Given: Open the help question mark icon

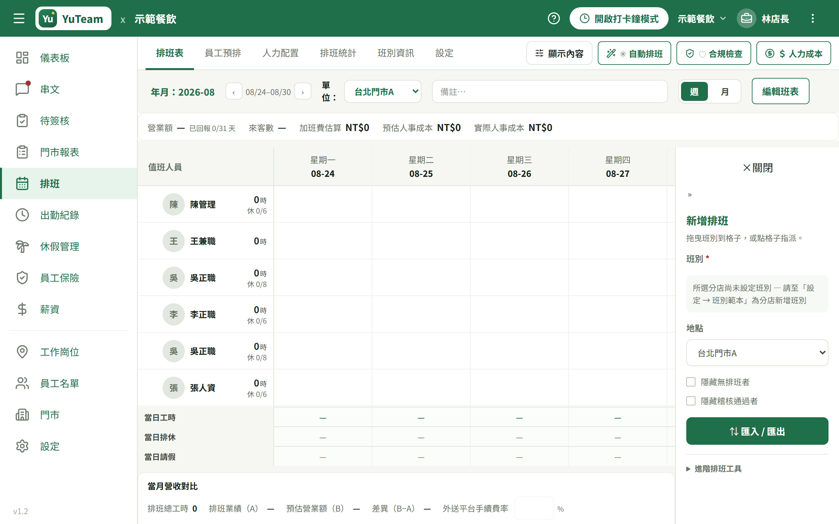Looking at the screenshot, I should coord(554,18).
